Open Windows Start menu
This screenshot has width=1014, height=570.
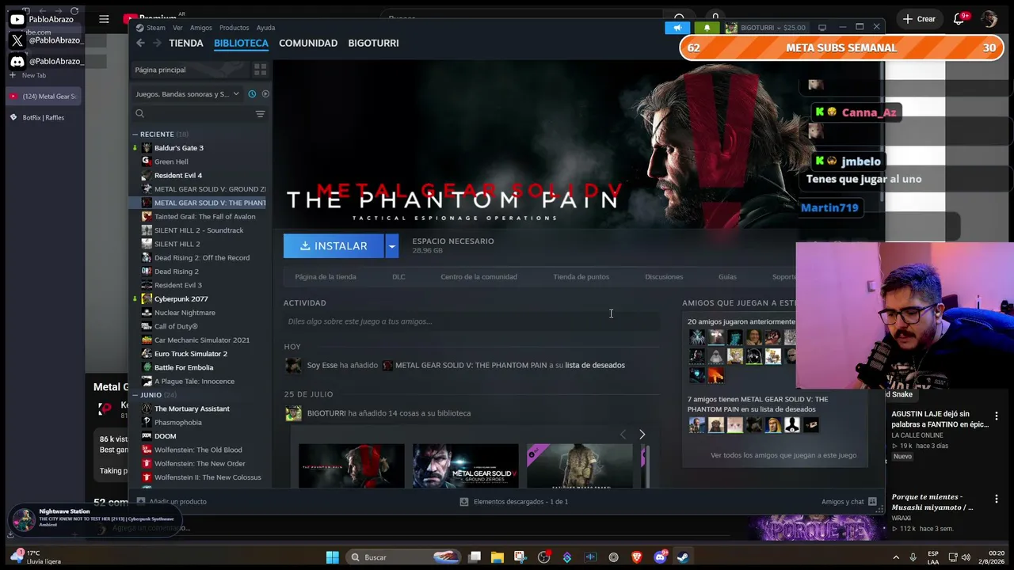(x=333, y=557)
